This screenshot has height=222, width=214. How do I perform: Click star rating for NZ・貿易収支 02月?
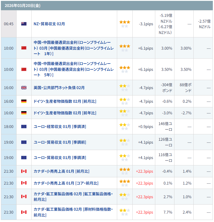[x=125, y=24]
